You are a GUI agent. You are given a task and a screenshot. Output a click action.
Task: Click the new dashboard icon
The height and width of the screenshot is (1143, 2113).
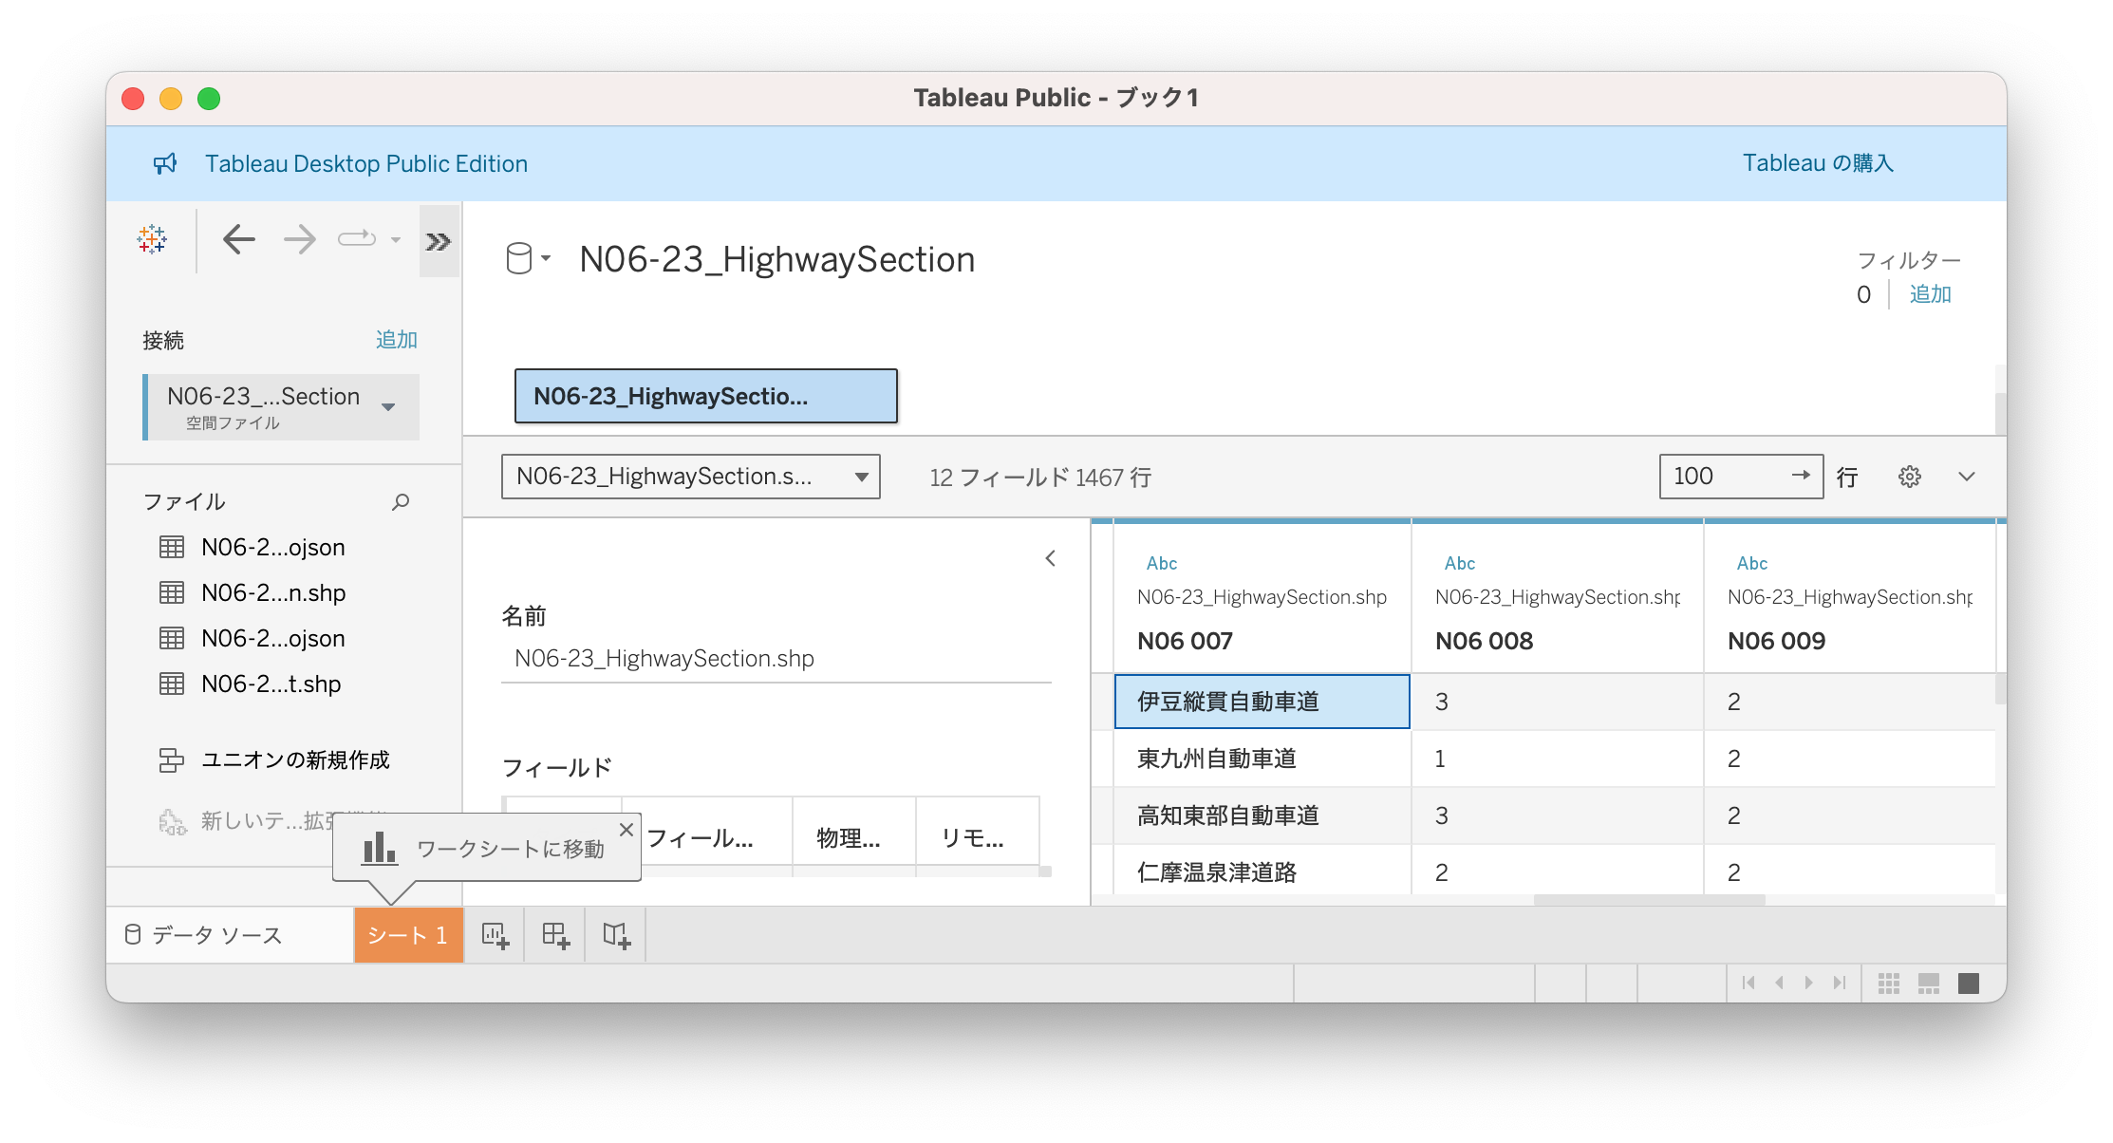[x=555, y=935]
